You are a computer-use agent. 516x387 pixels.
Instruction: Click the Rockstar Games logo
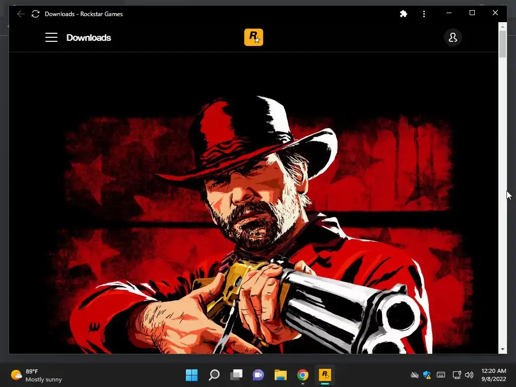[x=254, y=37]
